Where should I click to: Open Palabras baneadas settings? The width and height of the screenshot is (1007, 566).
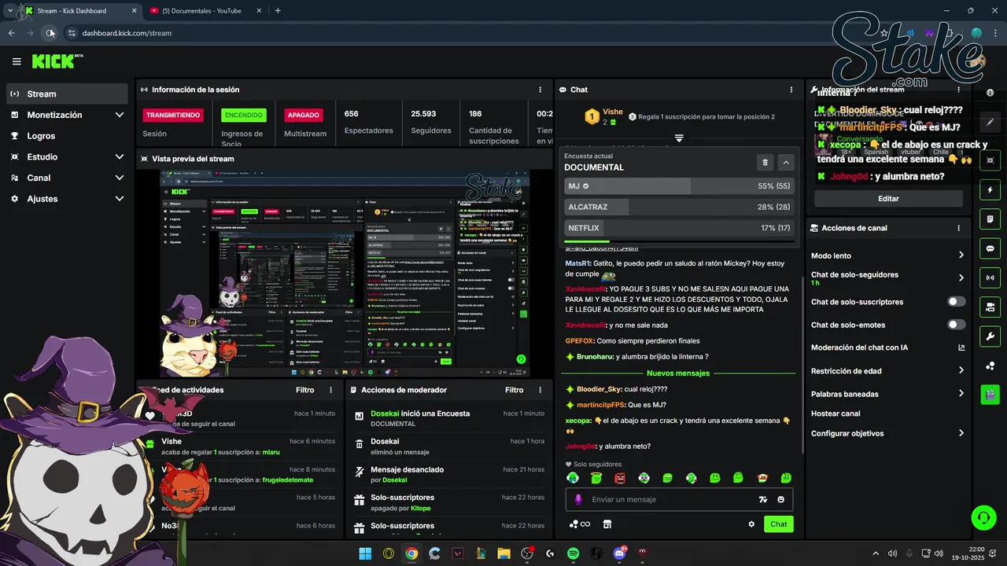tap(888, 394)
